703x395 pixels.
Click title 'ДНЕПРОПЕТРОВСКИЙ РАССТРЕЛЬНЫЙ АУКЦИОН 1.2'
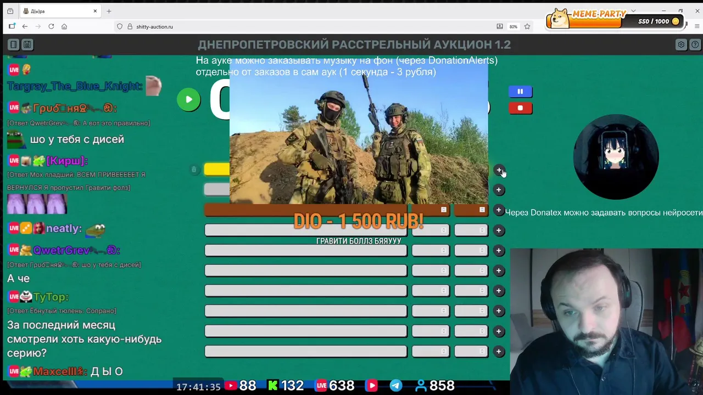[354, 44]
